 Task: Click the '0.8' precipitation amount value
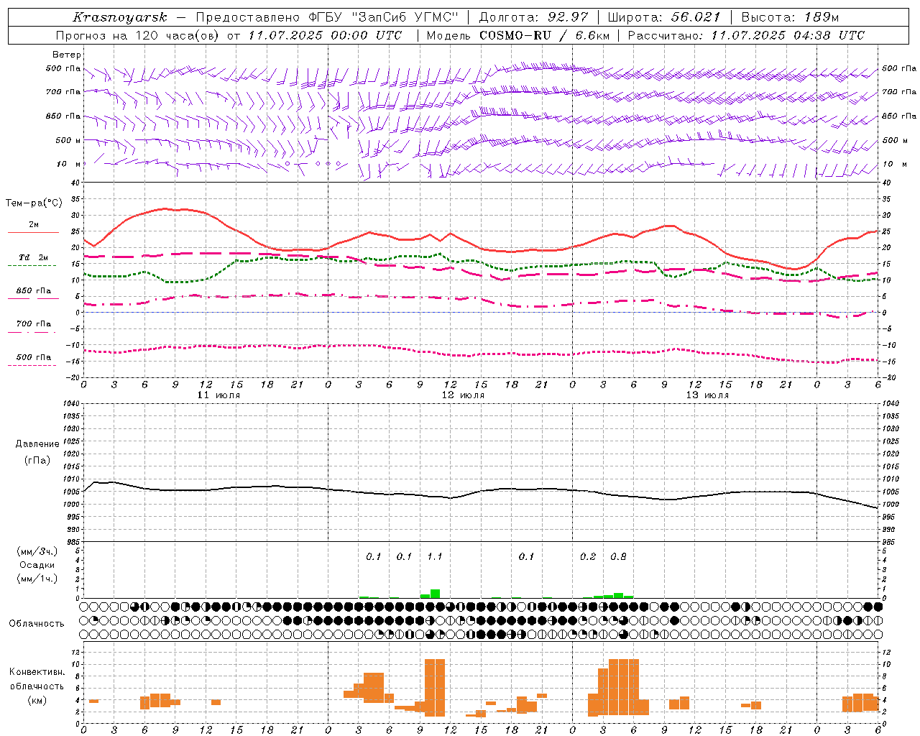[618, 557]
